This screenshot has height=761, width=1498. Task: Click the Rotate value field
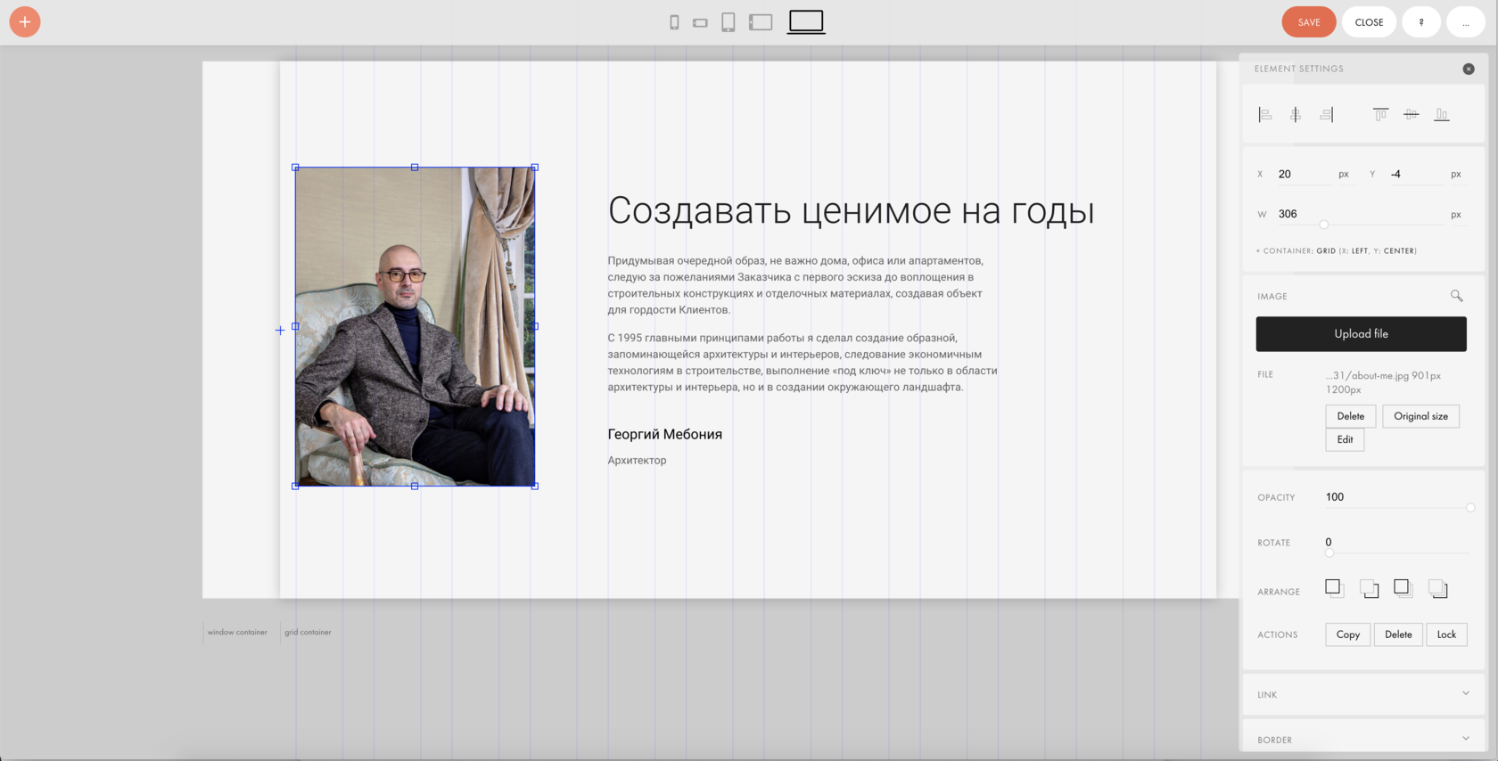point(1395,543)
